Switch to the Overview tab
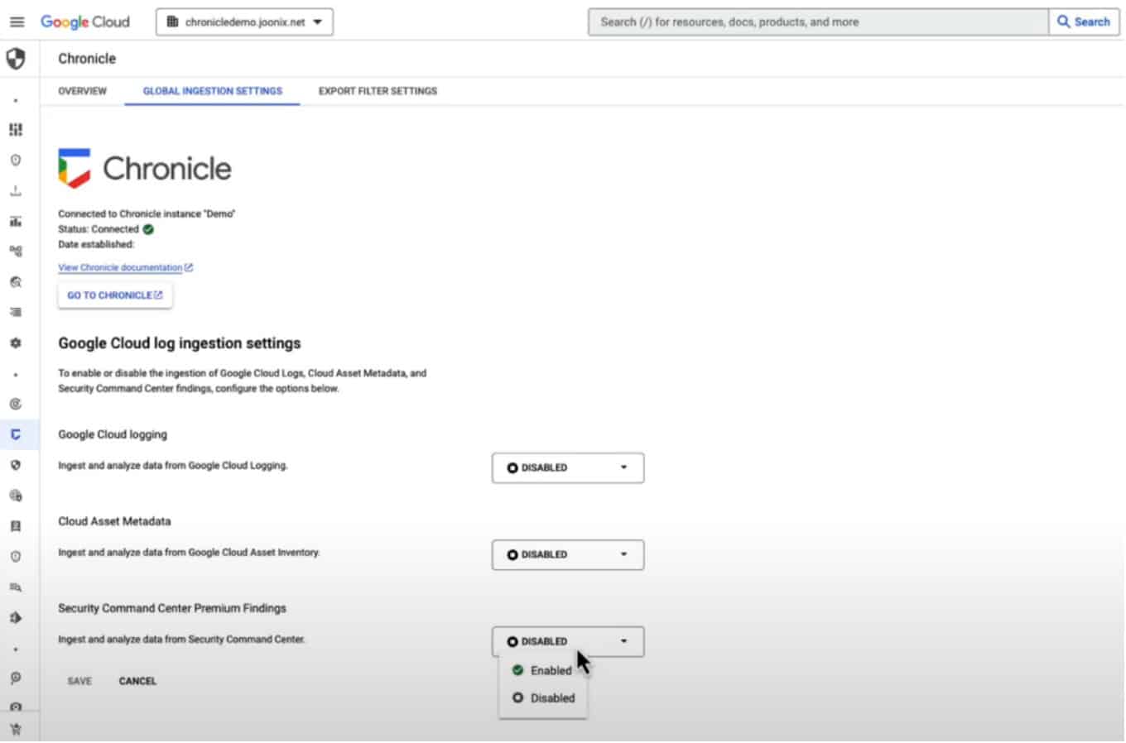This screenshot has width=1126, height=743. (x=82, y=91)
